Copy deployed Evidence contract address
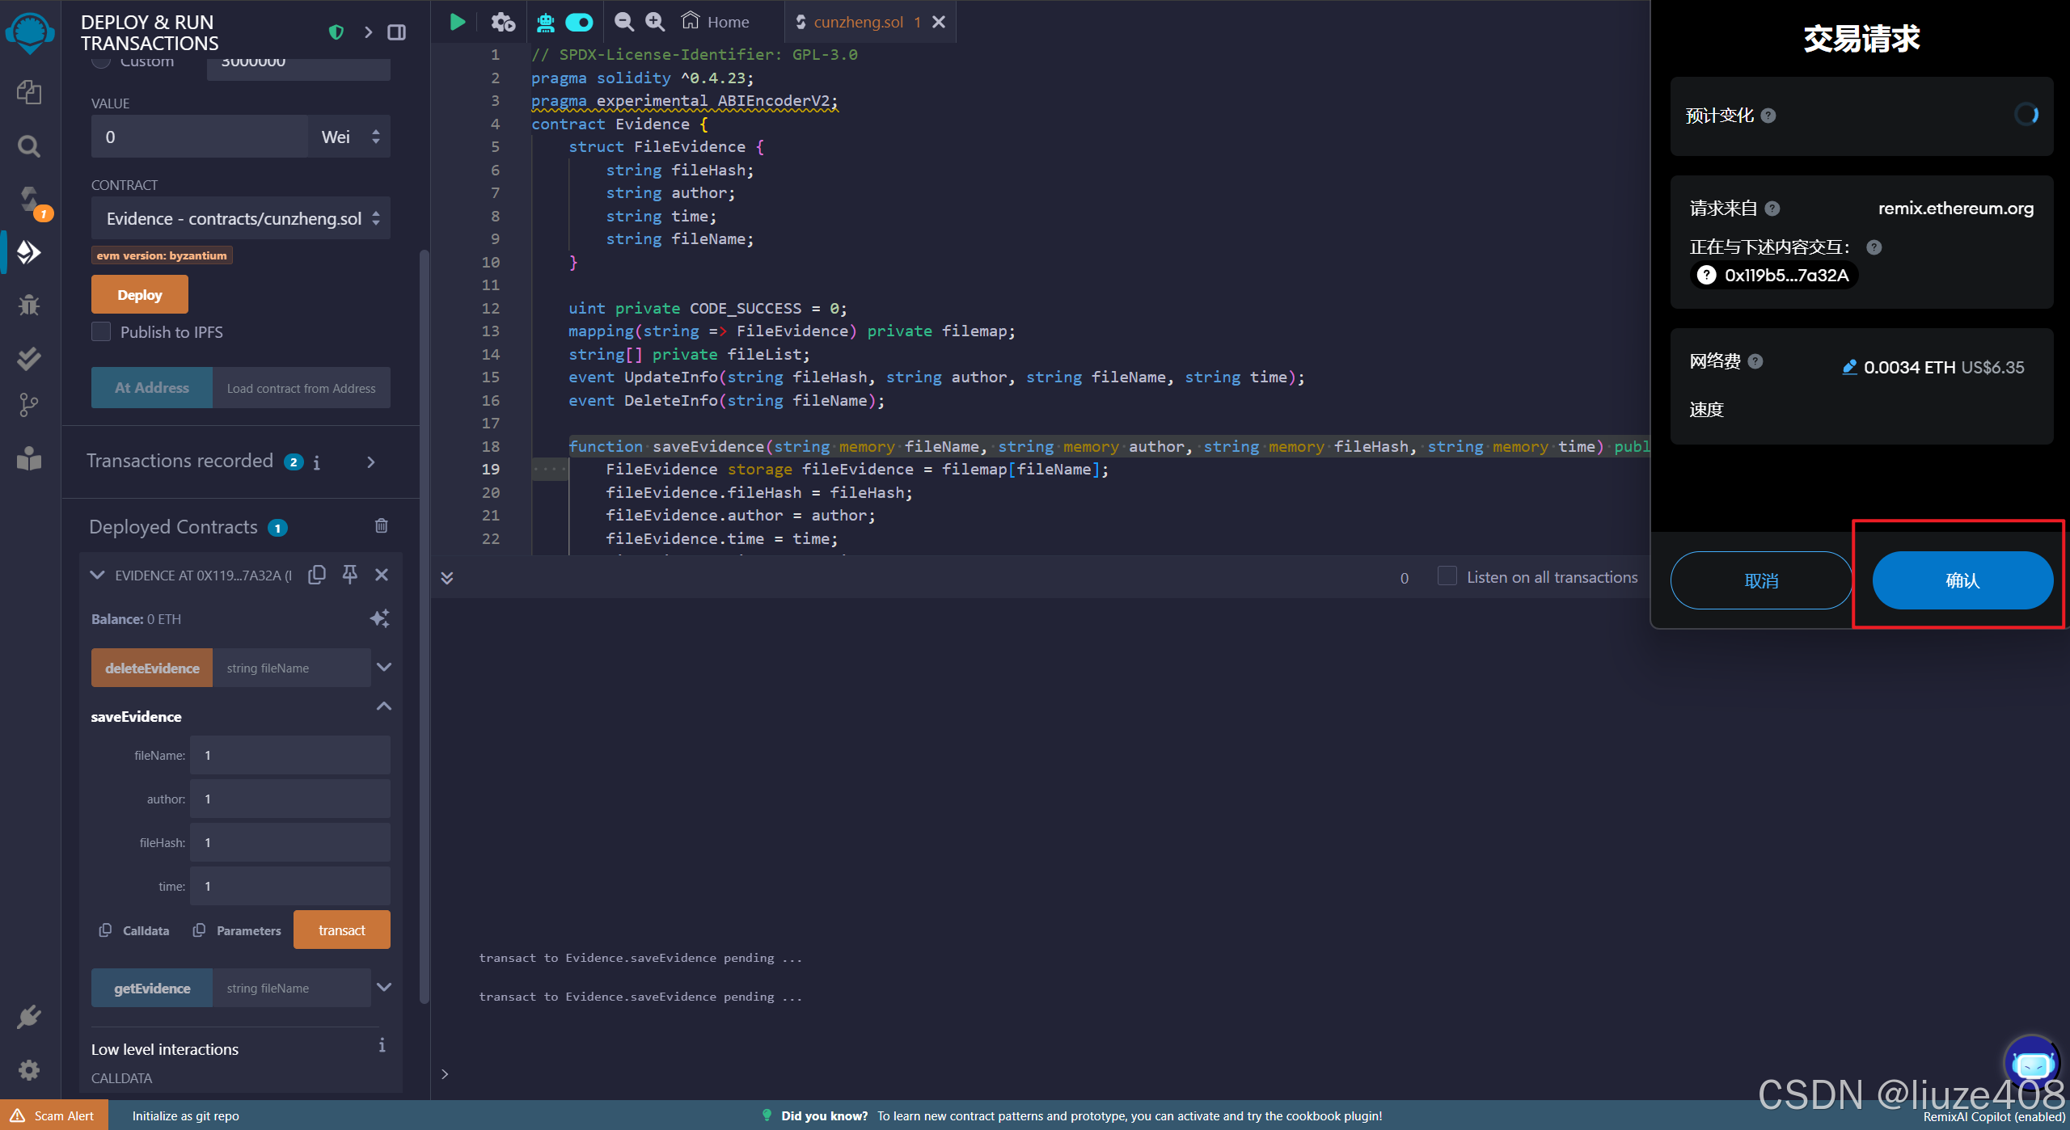 [317, 575]
